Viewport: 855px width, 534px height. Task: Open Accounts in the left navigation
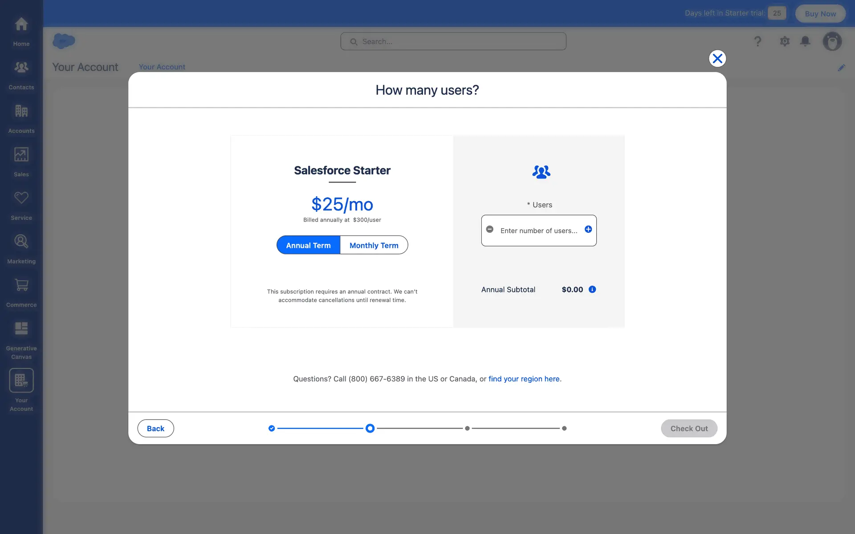click(x=21, y=117)
